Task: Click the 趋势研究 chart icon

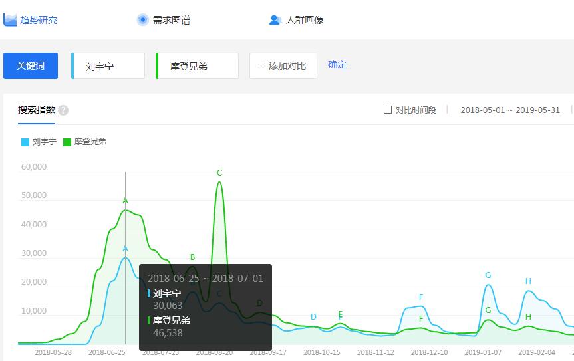Action: (10, 19)
